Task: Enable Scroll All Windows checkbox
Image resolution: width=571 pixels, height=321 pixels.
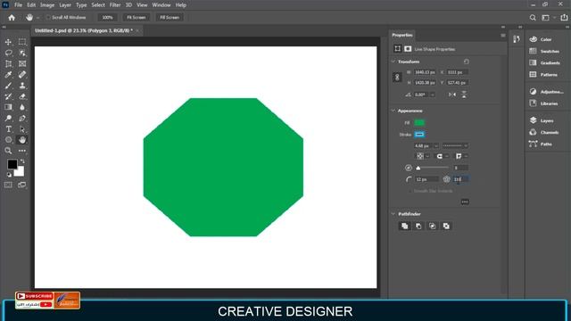Action: coord(47,18)
